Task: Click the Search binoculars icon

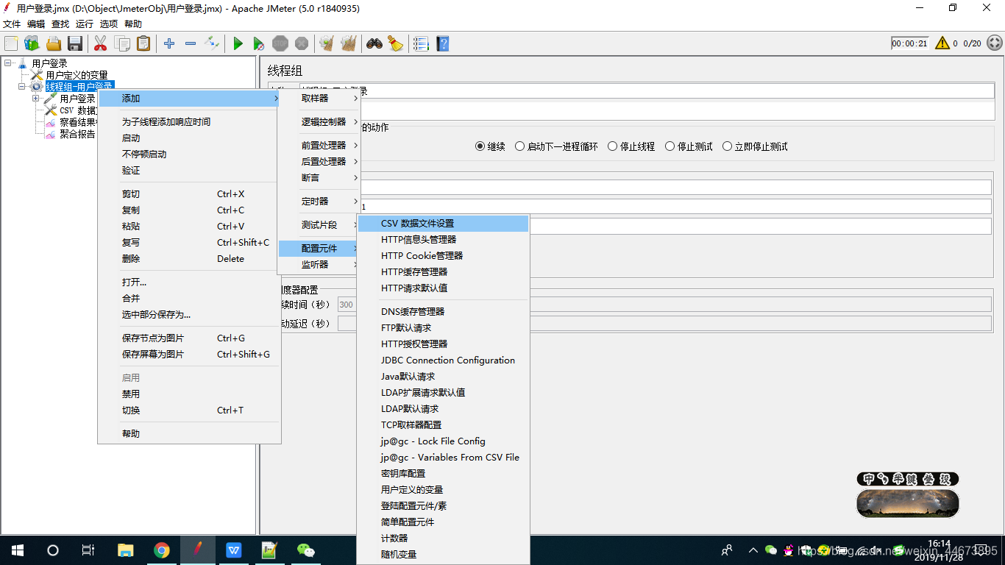Action: coord(374,43)
